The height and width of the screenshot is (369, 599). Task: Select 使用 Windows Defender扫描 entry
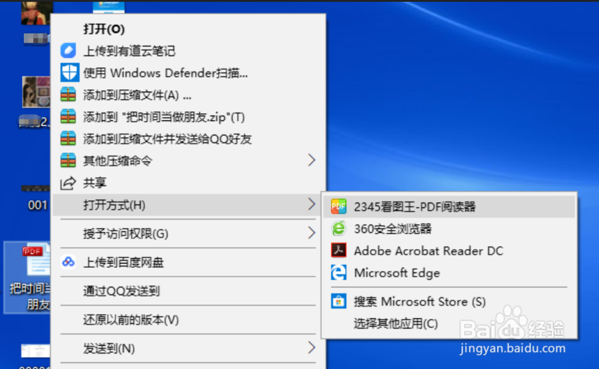coord(188,72)
